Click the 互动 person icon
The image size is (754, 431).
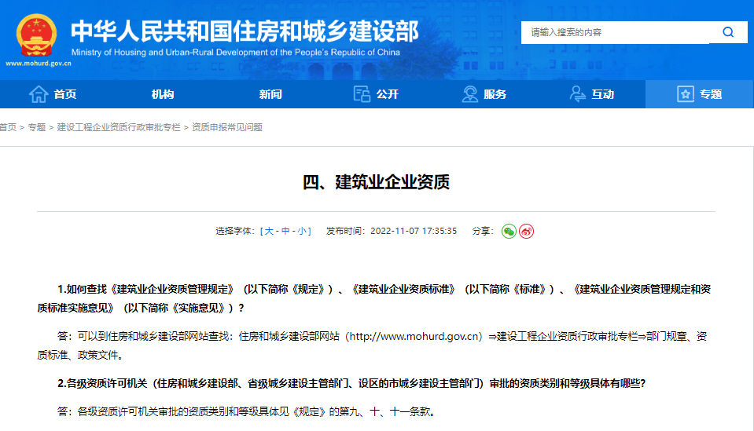[x=577, y=94]
